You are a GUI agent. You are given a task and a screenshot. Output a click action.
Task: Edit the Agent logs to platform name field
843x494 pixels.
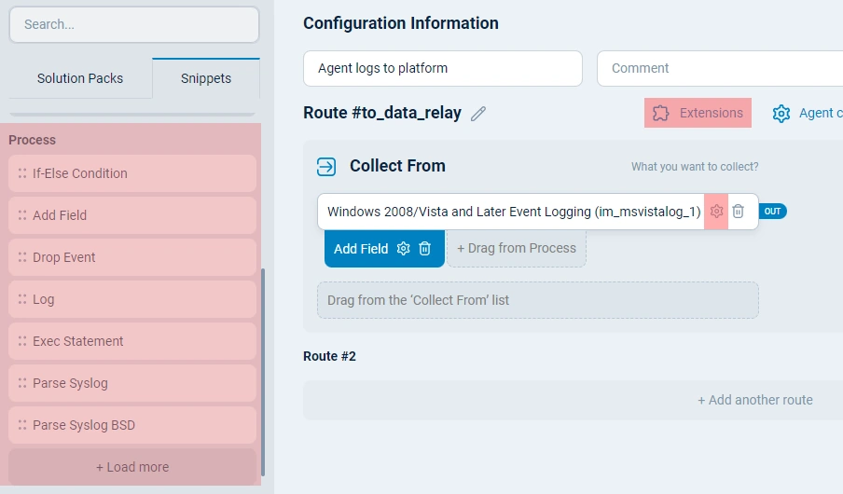point(442,68)
